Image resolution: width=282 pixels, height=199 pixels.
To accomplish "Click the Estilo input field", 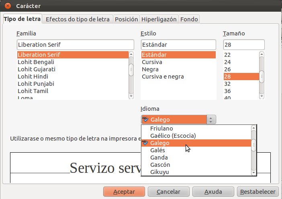I will coord(178,45).
